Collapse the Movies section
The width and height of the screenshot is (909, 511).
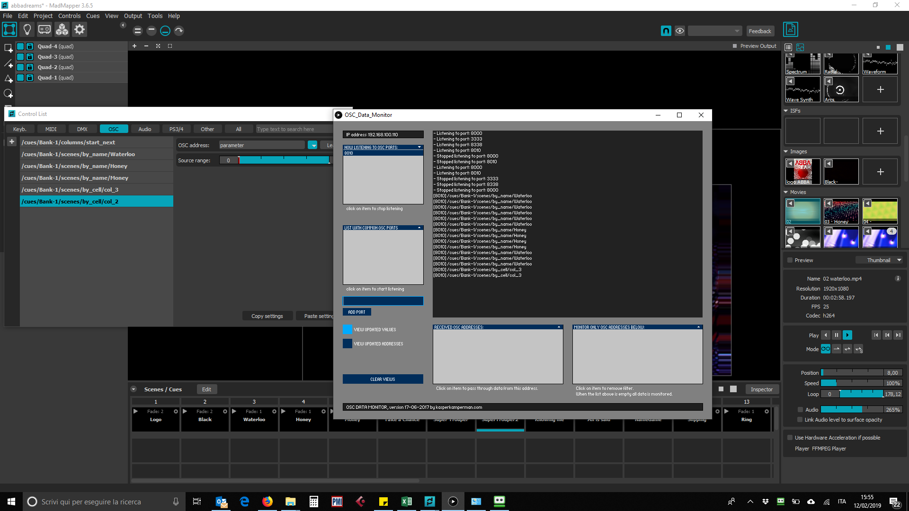tap(786, 192)
